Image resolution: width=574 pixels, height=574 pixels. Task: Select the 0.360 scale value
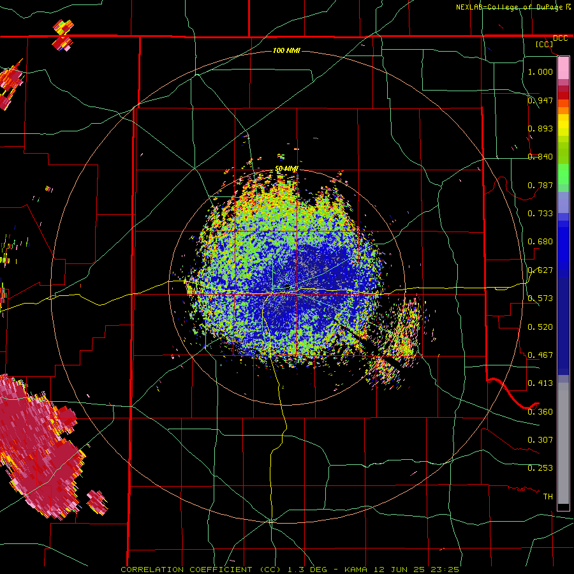[540, 412]
